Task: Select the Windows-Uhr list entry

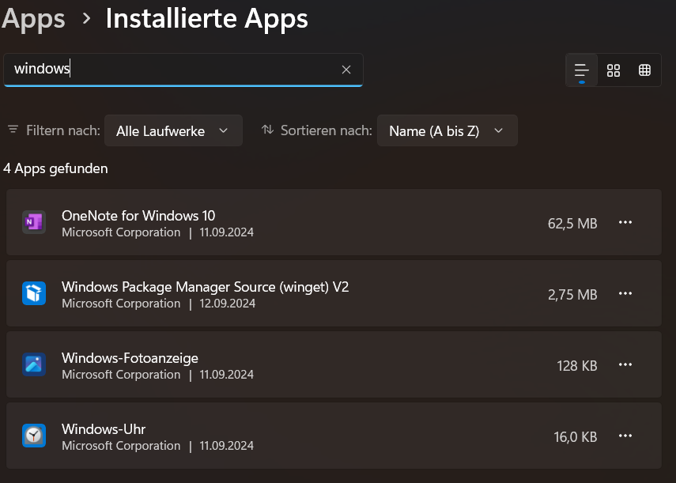Action: (316, 436)
